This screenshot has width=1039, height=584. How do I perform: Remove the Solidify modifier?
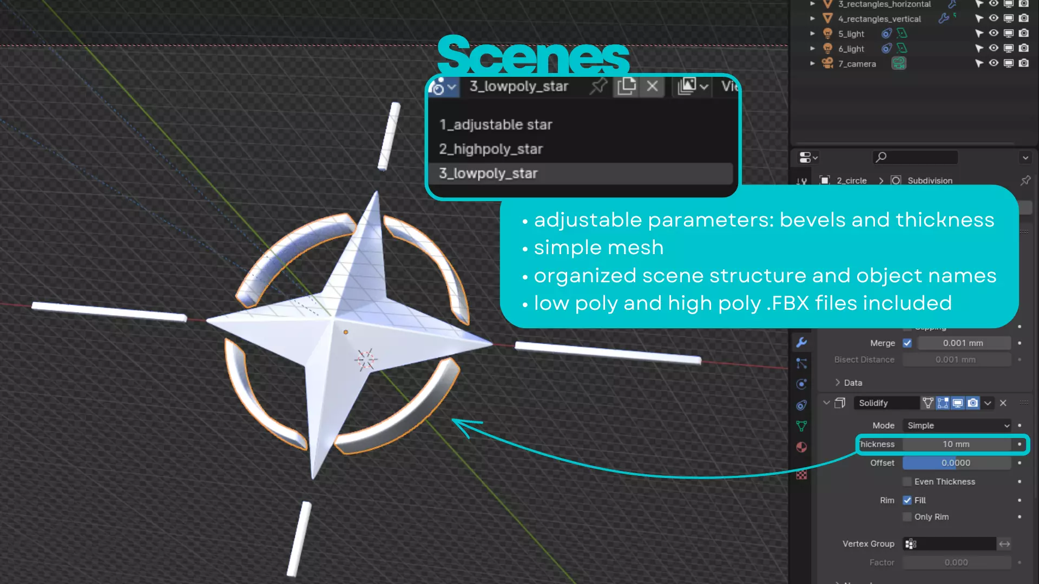point(1003,403)
